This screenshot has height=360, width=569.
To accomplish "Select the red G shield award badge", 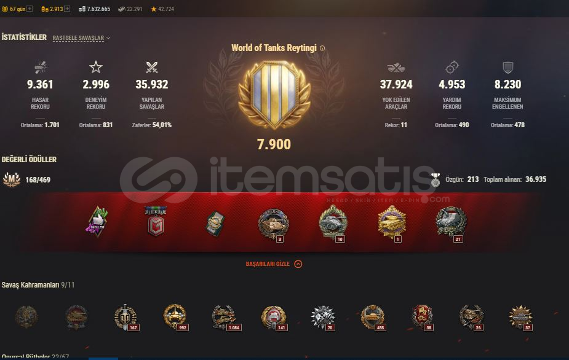I will point(156,222).
